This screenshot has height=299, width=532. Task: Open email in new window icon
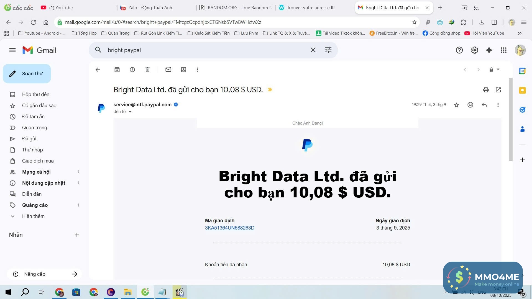click(498, 90)
